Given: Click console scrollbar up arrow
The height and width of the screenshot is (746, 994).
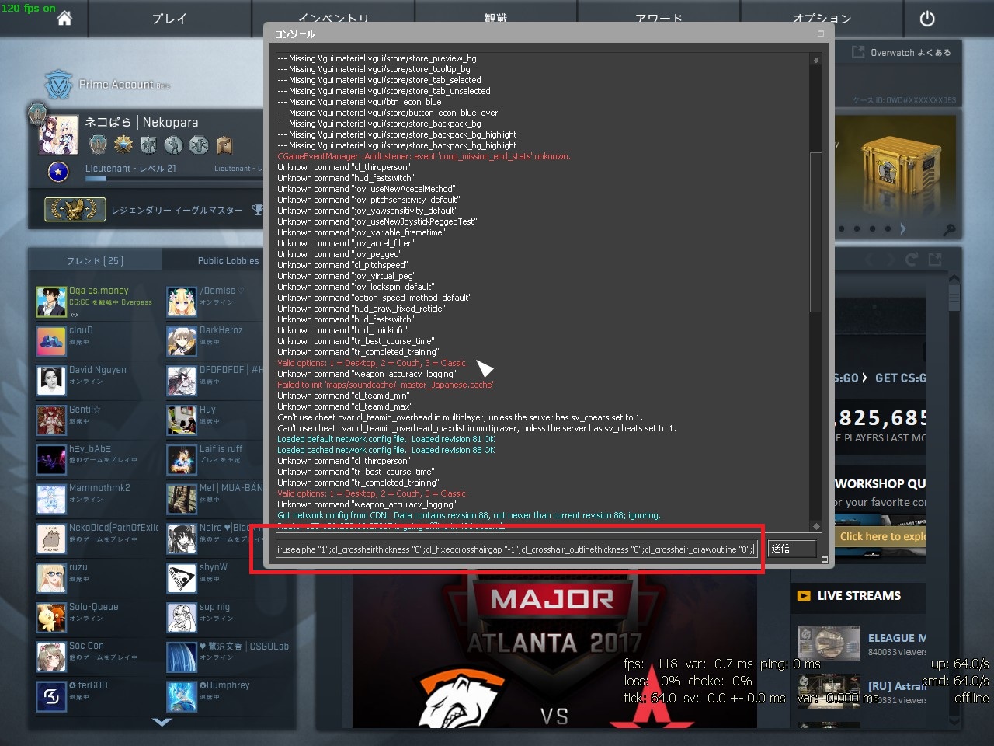Looking at the screenshot, I should point(815,60).
